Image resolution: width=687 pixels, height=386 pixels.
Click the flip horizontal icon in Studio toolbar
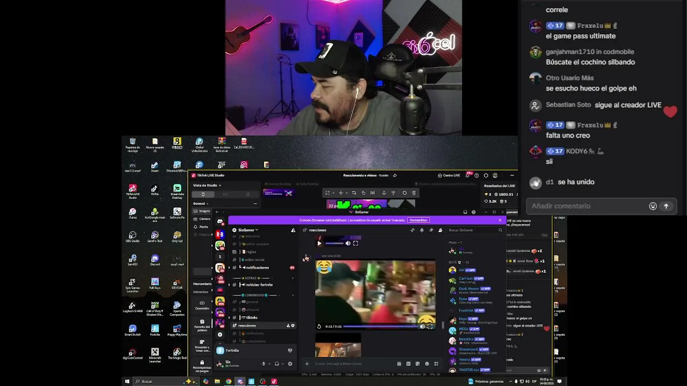(x=372, y=193)
